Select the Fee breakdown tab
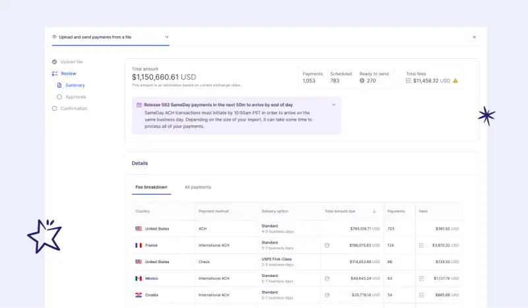528x308 pixels. 151,187
